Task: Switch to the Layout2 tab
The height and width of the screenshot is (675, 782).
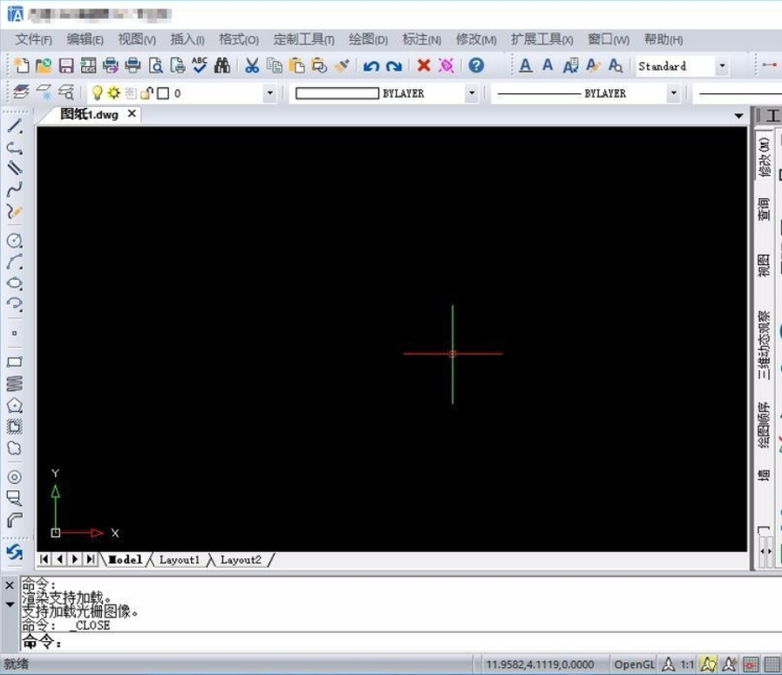Action: (241, 560)
